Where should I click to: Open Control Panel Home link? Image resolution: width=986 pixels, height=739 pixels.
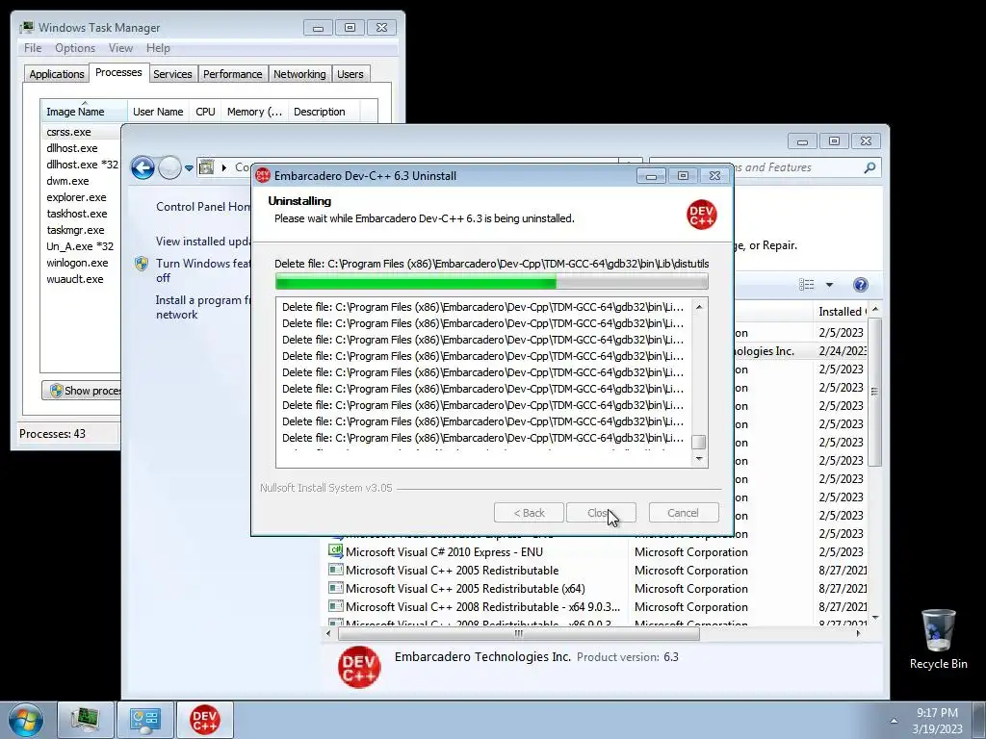pyautogui.click(x=203, y=206)
